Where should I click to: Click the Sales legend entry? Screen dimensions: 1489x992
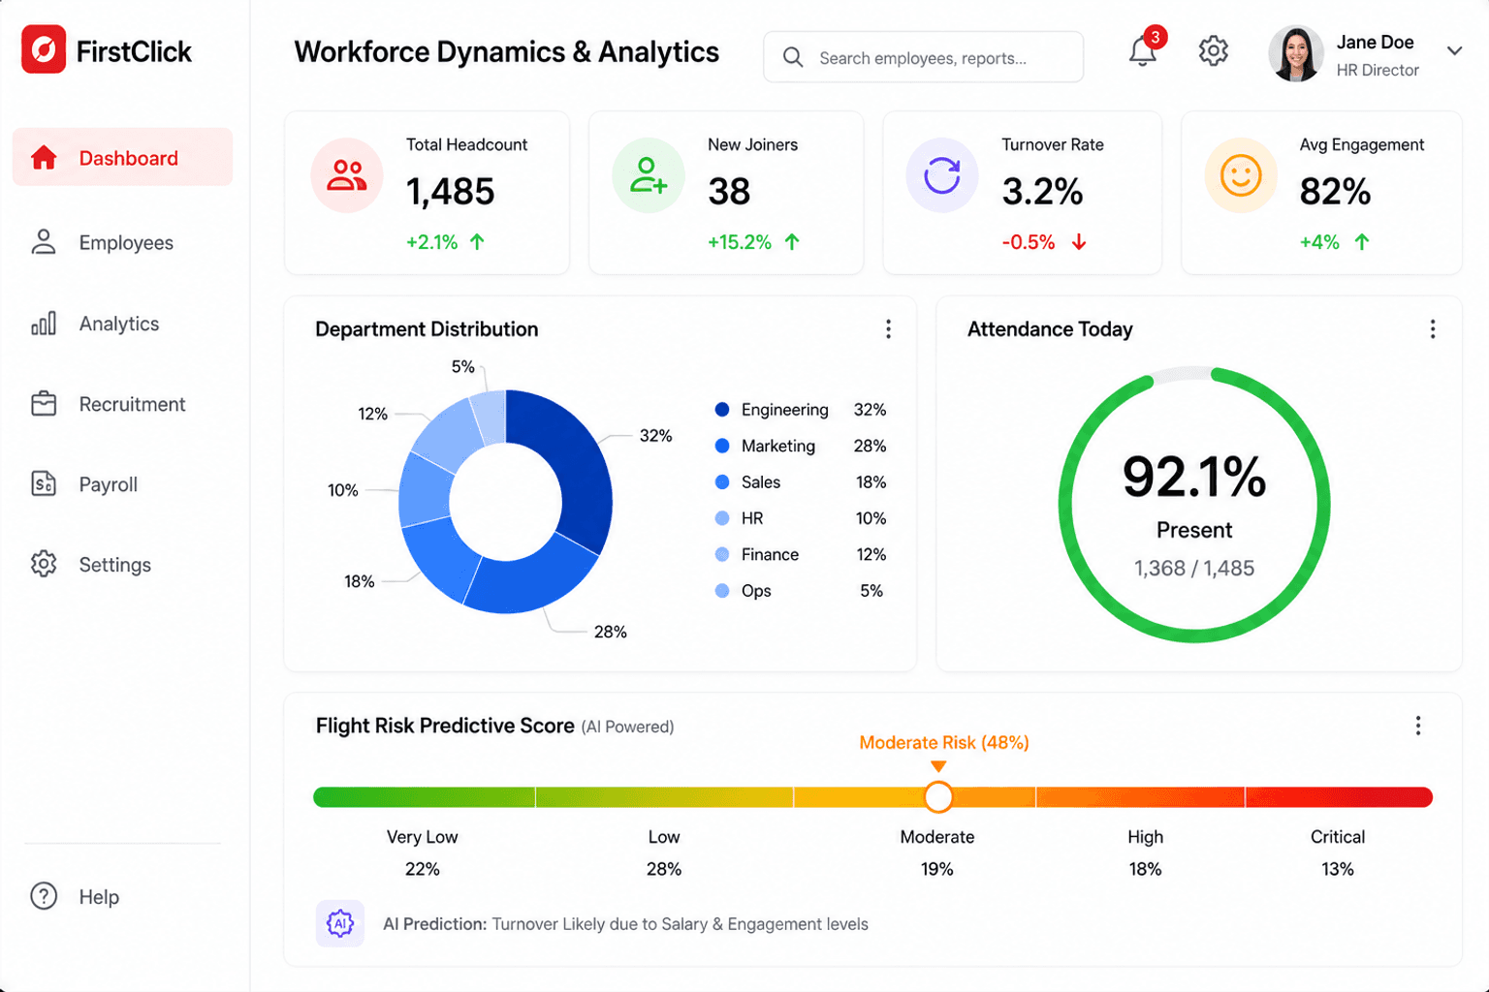[801, 482]
